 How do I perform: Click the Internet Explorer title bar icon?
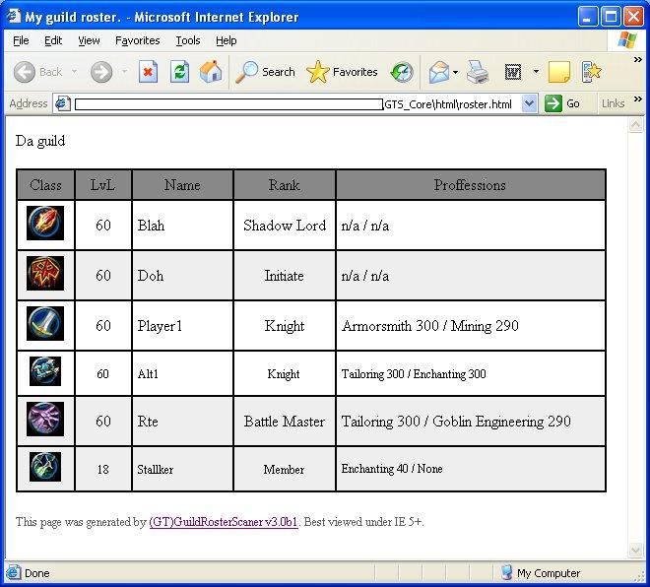(x=14, y=16)
